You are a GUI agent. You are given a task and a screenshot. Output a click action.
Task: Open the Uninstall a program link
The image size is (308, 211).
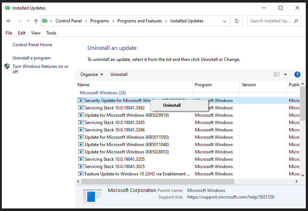(32, 58)
